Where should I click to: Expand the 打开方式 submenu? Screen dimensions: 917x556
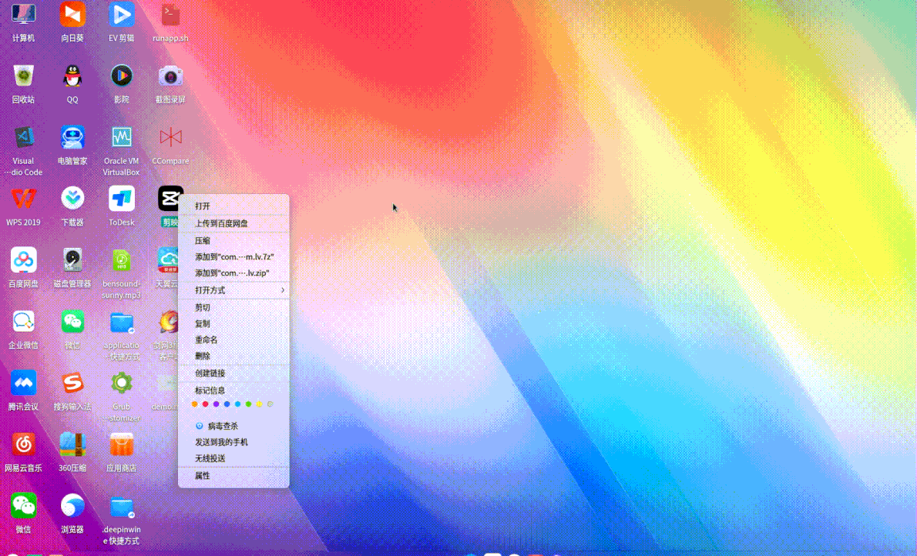(231, 290)
